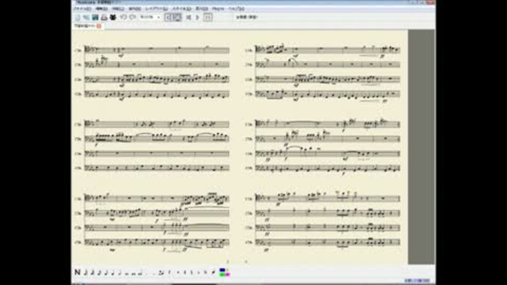Select the whole note duration
The image size is (507, 285).
pos(127,274)
